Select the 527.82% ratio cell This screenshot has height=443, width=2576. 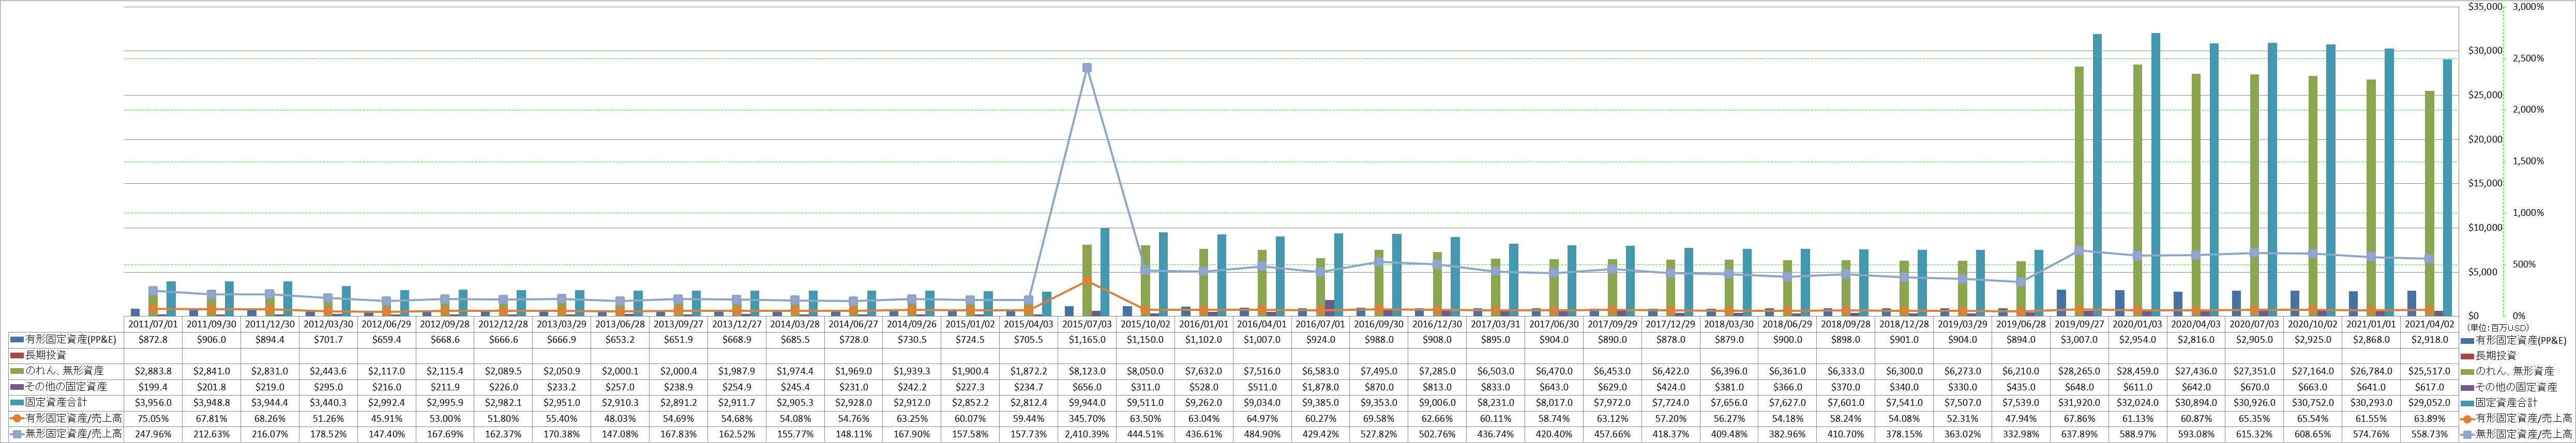(x=1378, y=434)
